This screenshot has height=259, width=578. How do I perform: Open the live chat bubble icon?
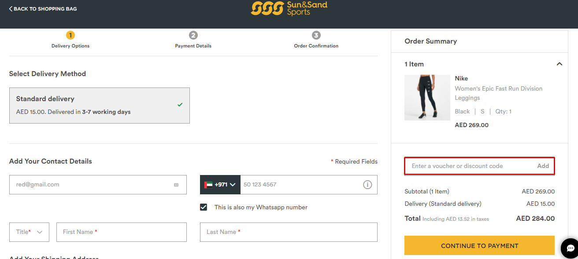[x=571, y=248]
